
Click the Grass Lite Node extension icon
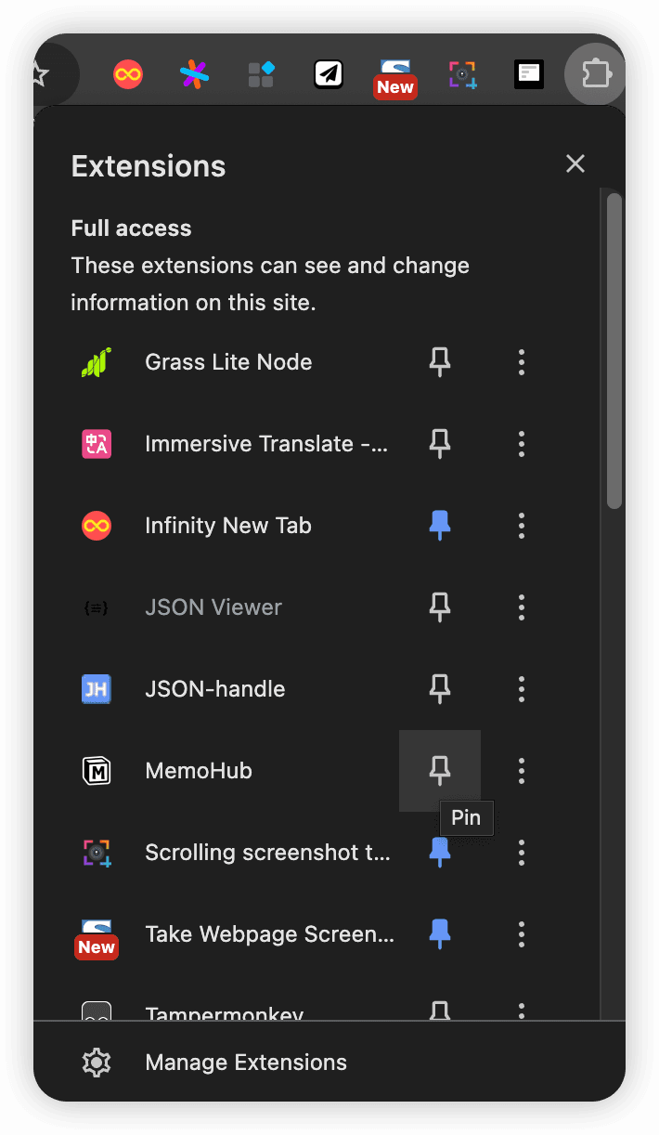(97, 362)
